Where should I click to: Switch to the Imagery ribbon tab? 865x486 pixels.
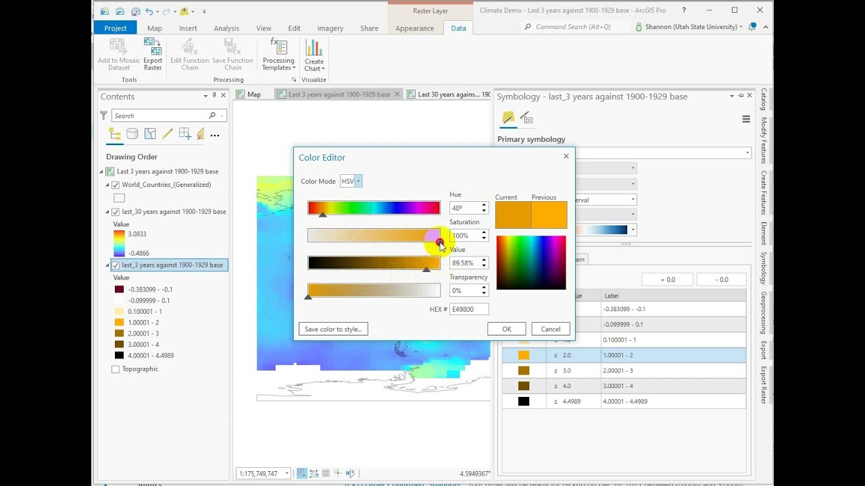tap(330, 28)
